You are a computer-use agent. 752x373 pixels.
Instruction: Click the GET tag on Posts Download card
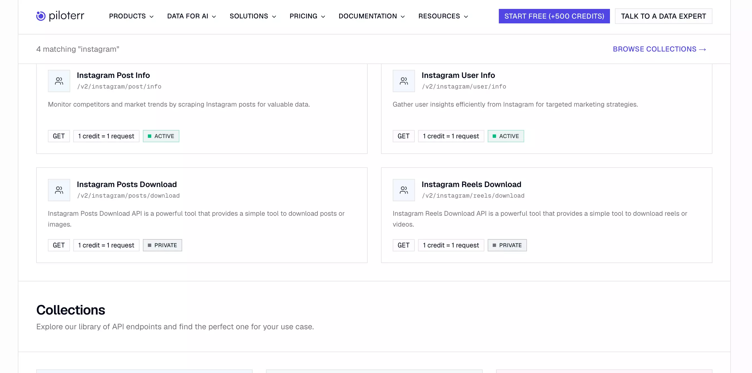59,245
